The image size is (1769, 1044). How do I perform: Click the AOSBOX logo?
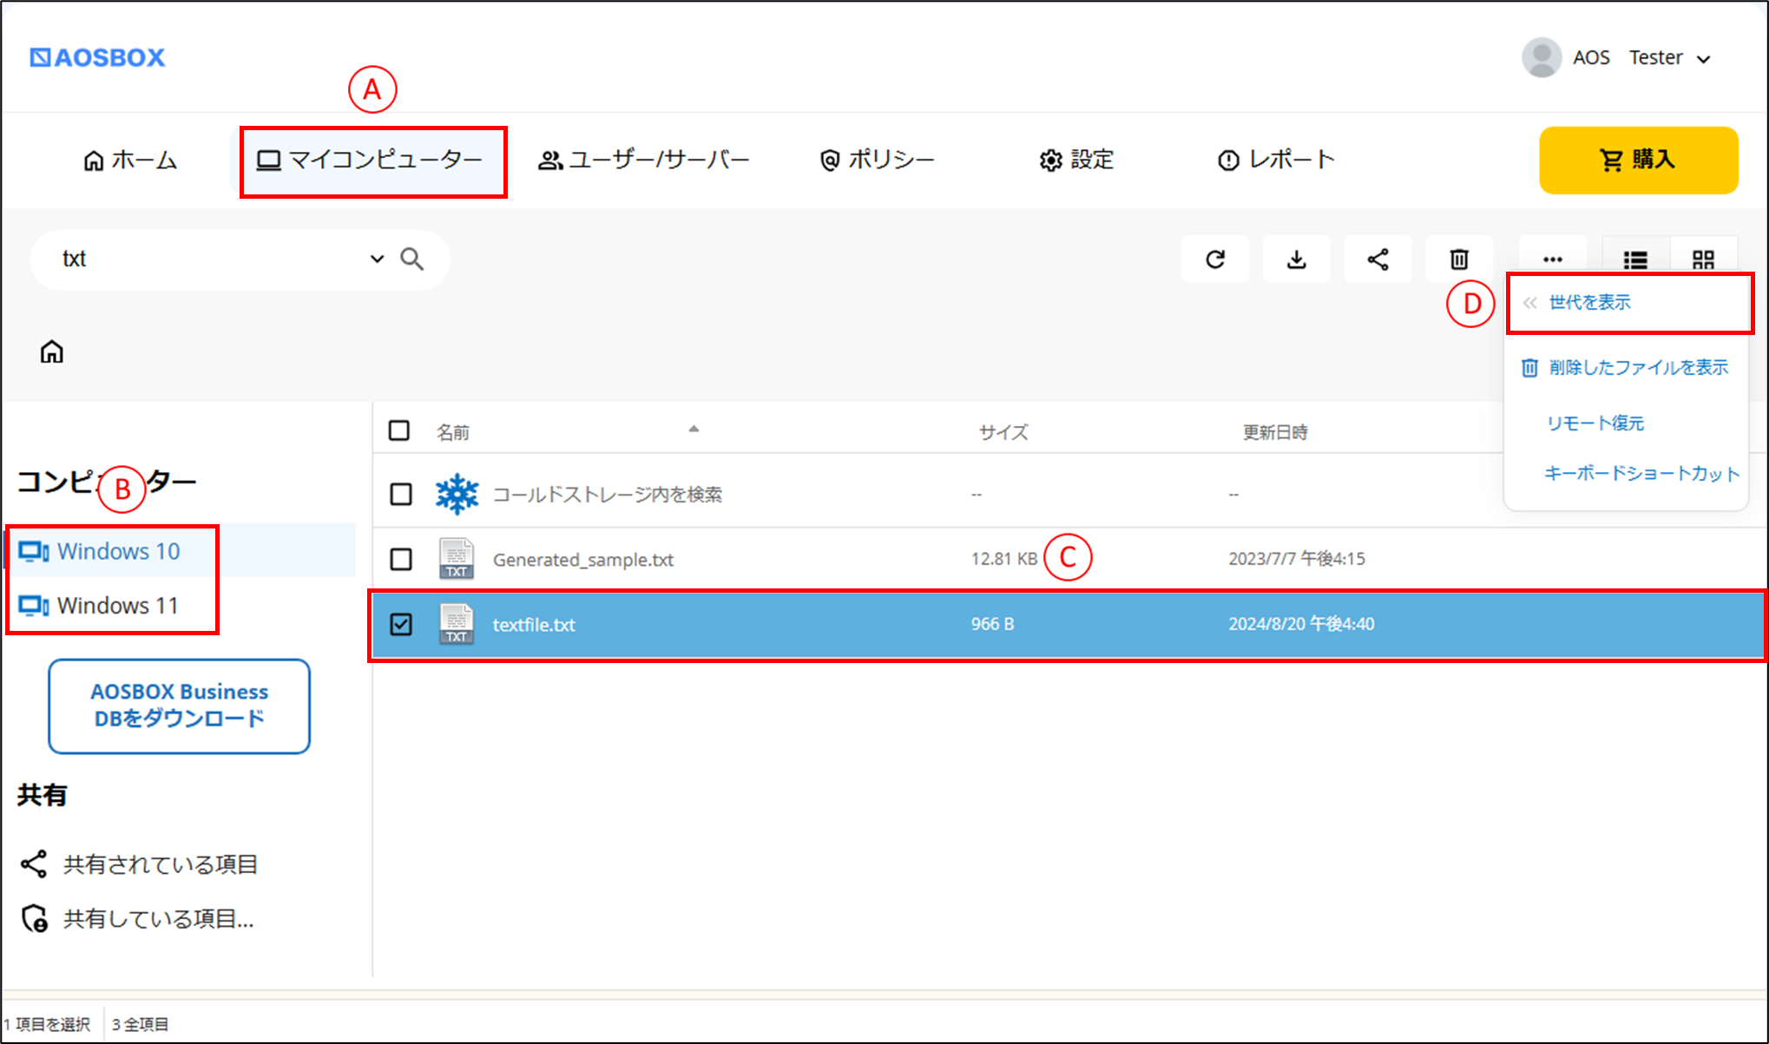(97, 58)
